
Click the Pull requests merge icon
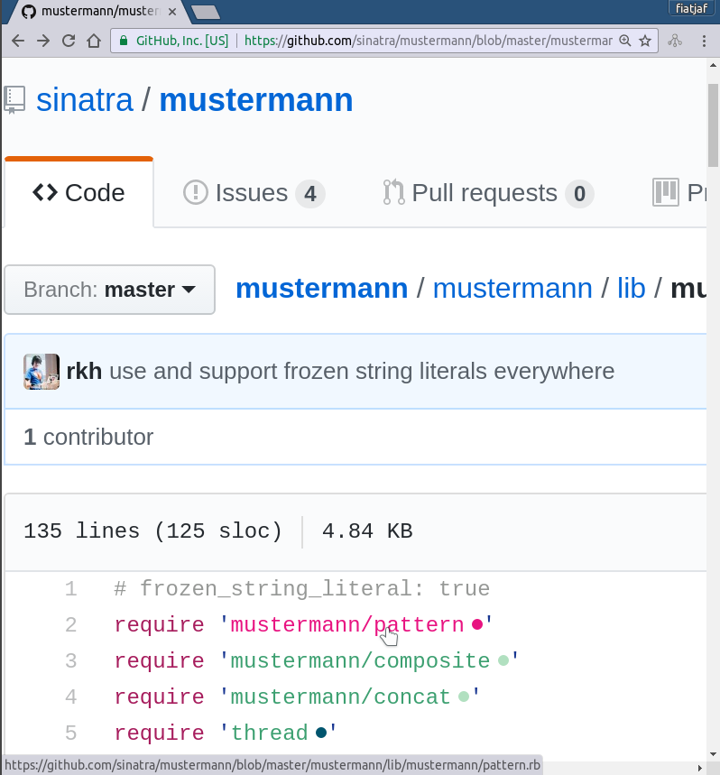[394, 193]
